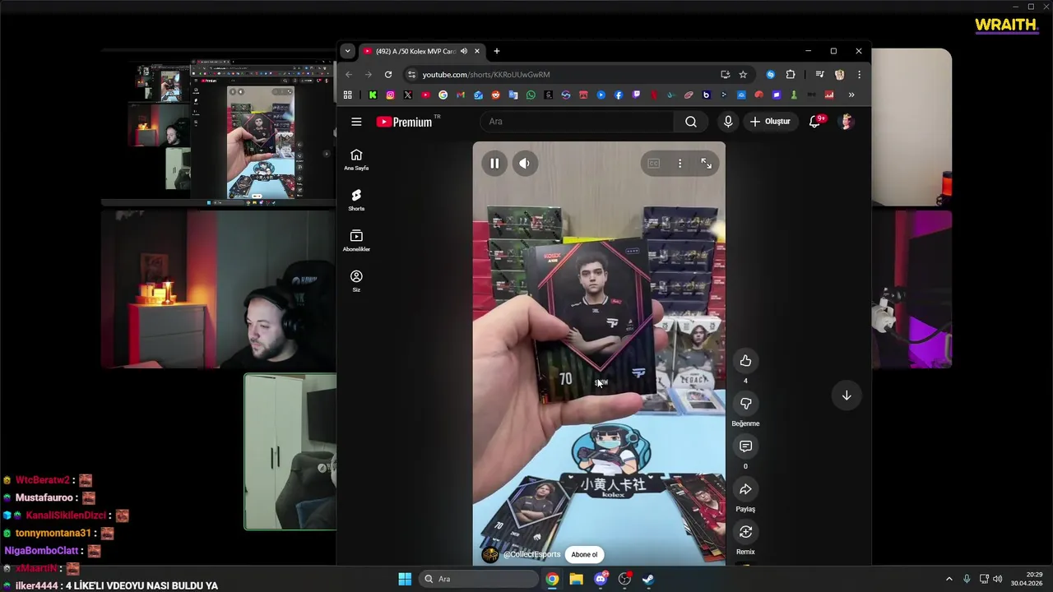Open the Shazam extension icon
The image size is (1053, 592).
tap(770, 74)
